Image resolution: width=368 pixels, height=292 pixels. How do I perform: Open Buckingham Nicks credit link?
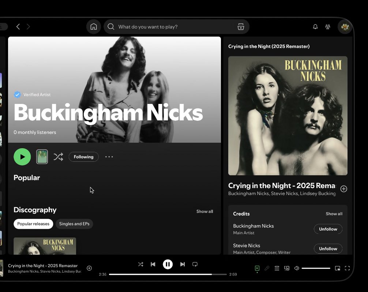point(254,226)
